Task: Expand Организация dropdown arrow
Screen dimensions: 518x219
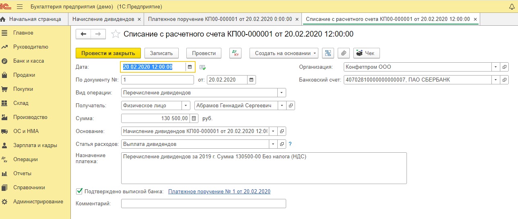Action: click(x=496, y=67)
